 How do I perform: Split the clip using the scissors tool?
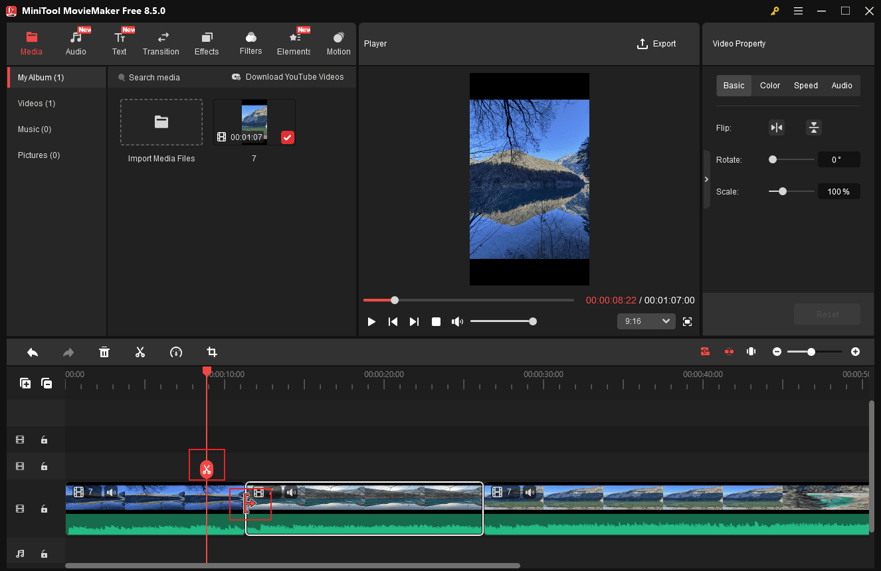pyautogui.click(x=140, y=352)
